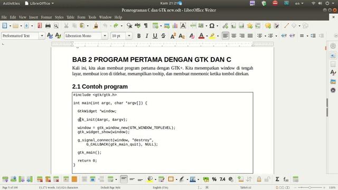
Task: Toggle Print Preview icon
Action: (57, 26)
